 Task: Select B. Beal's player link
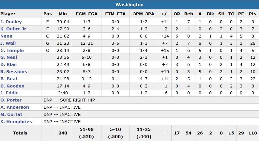click(x=9, y=79)
